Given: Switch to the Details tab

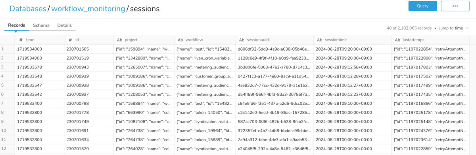Looking at the screenshot, I should [65, 25].
